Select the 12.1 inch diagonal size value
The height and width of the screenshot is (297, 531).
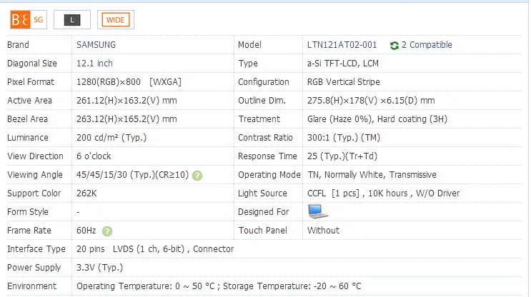[94, 64]
